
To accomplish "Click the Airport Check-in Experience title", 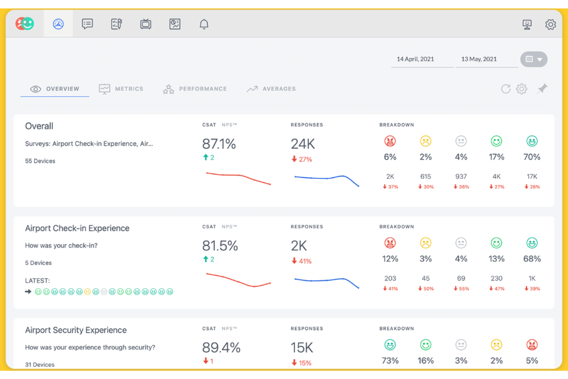I will coord(77,228).
